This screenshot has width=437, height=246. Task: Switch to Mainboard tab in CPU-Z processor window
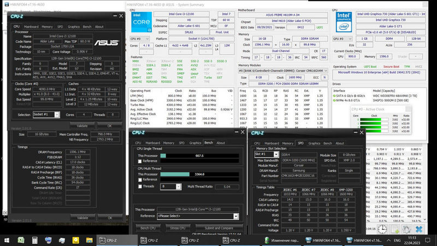[31, 27]
